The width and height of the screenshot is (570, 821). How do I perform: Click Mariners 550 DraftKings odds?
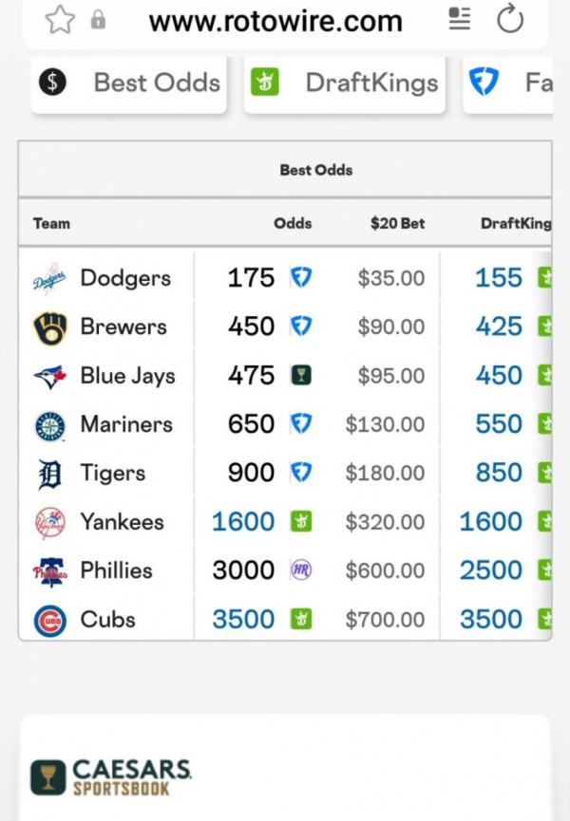coord(499,424)
